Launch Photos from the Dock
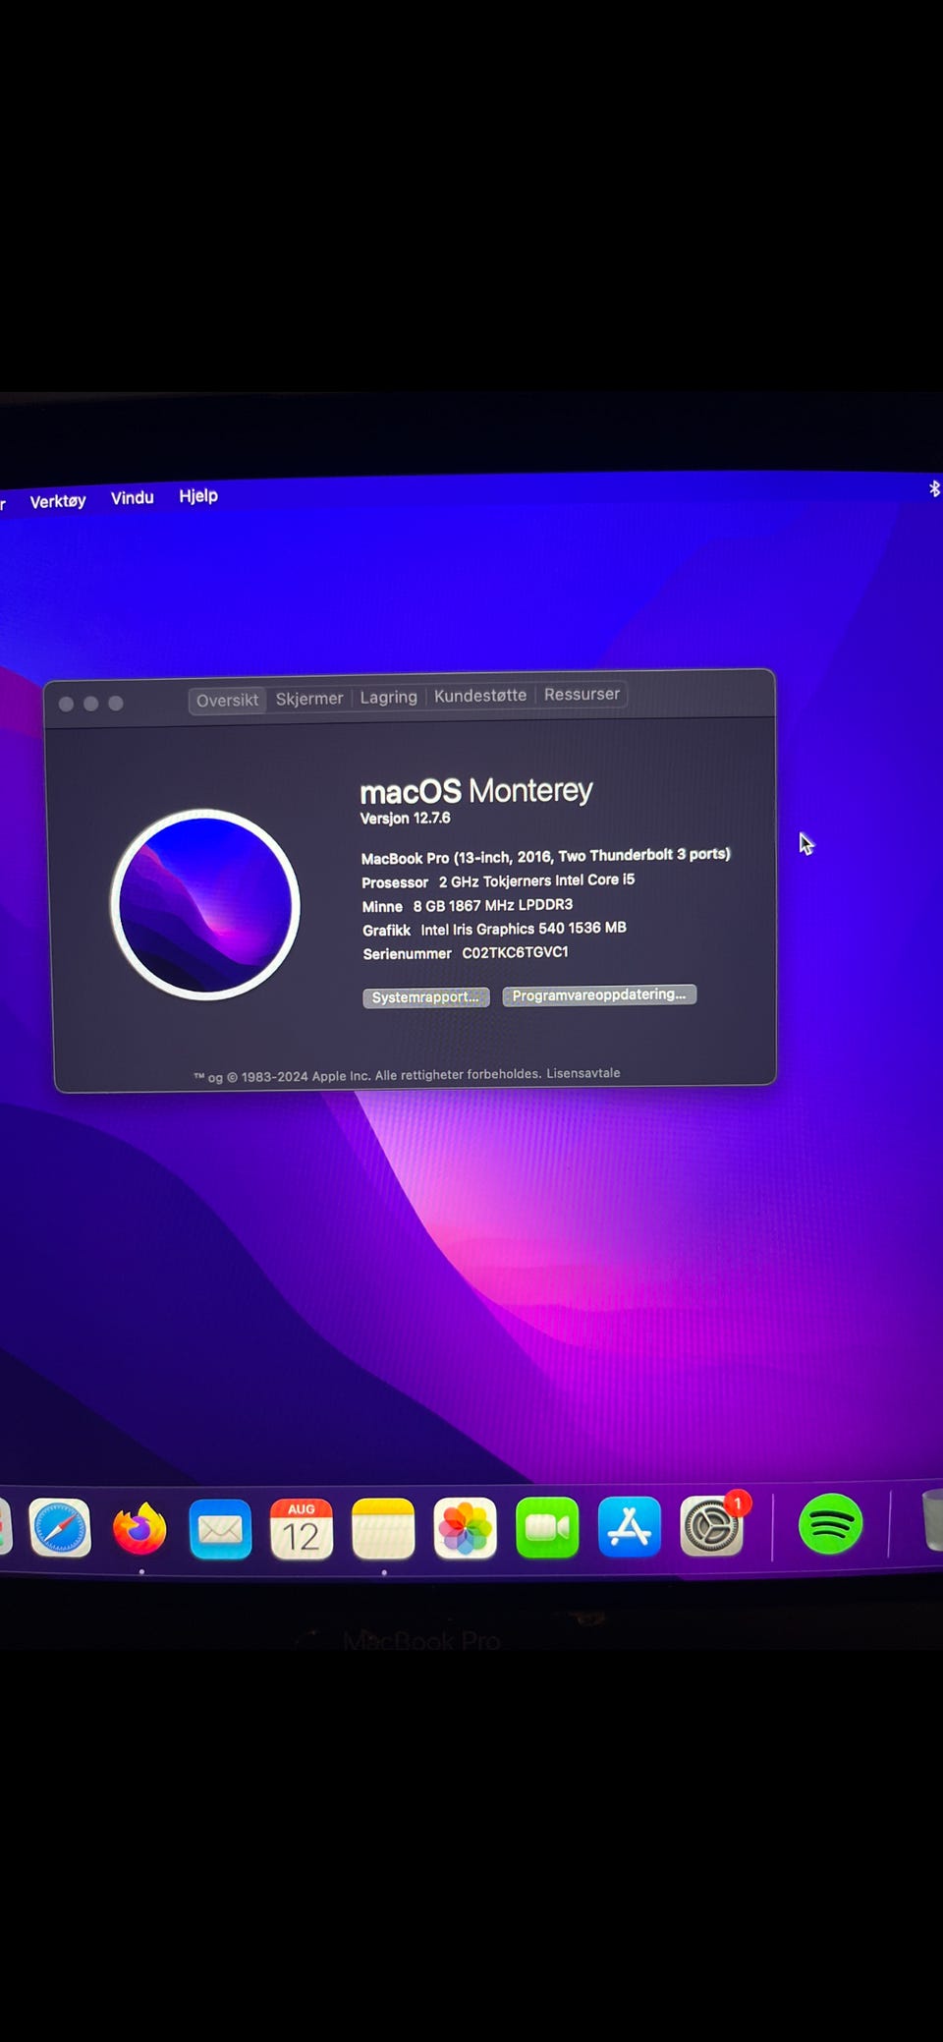Screen dimensions: 943x2042 465,1529
